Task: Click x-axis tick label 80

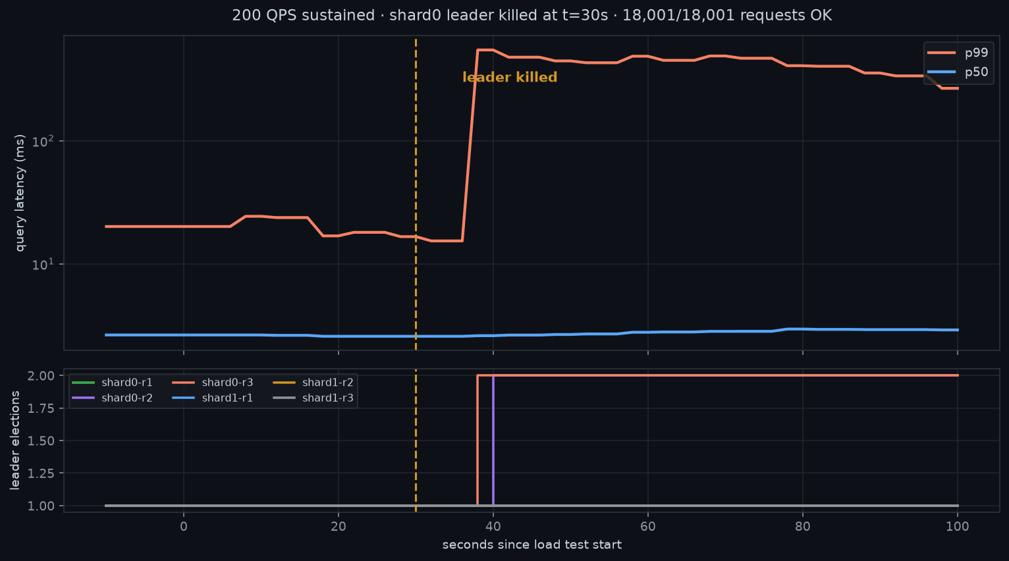Action: coord(802,527)
